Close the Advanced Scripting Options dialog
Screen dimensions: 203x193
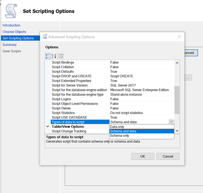click(179, 37)
